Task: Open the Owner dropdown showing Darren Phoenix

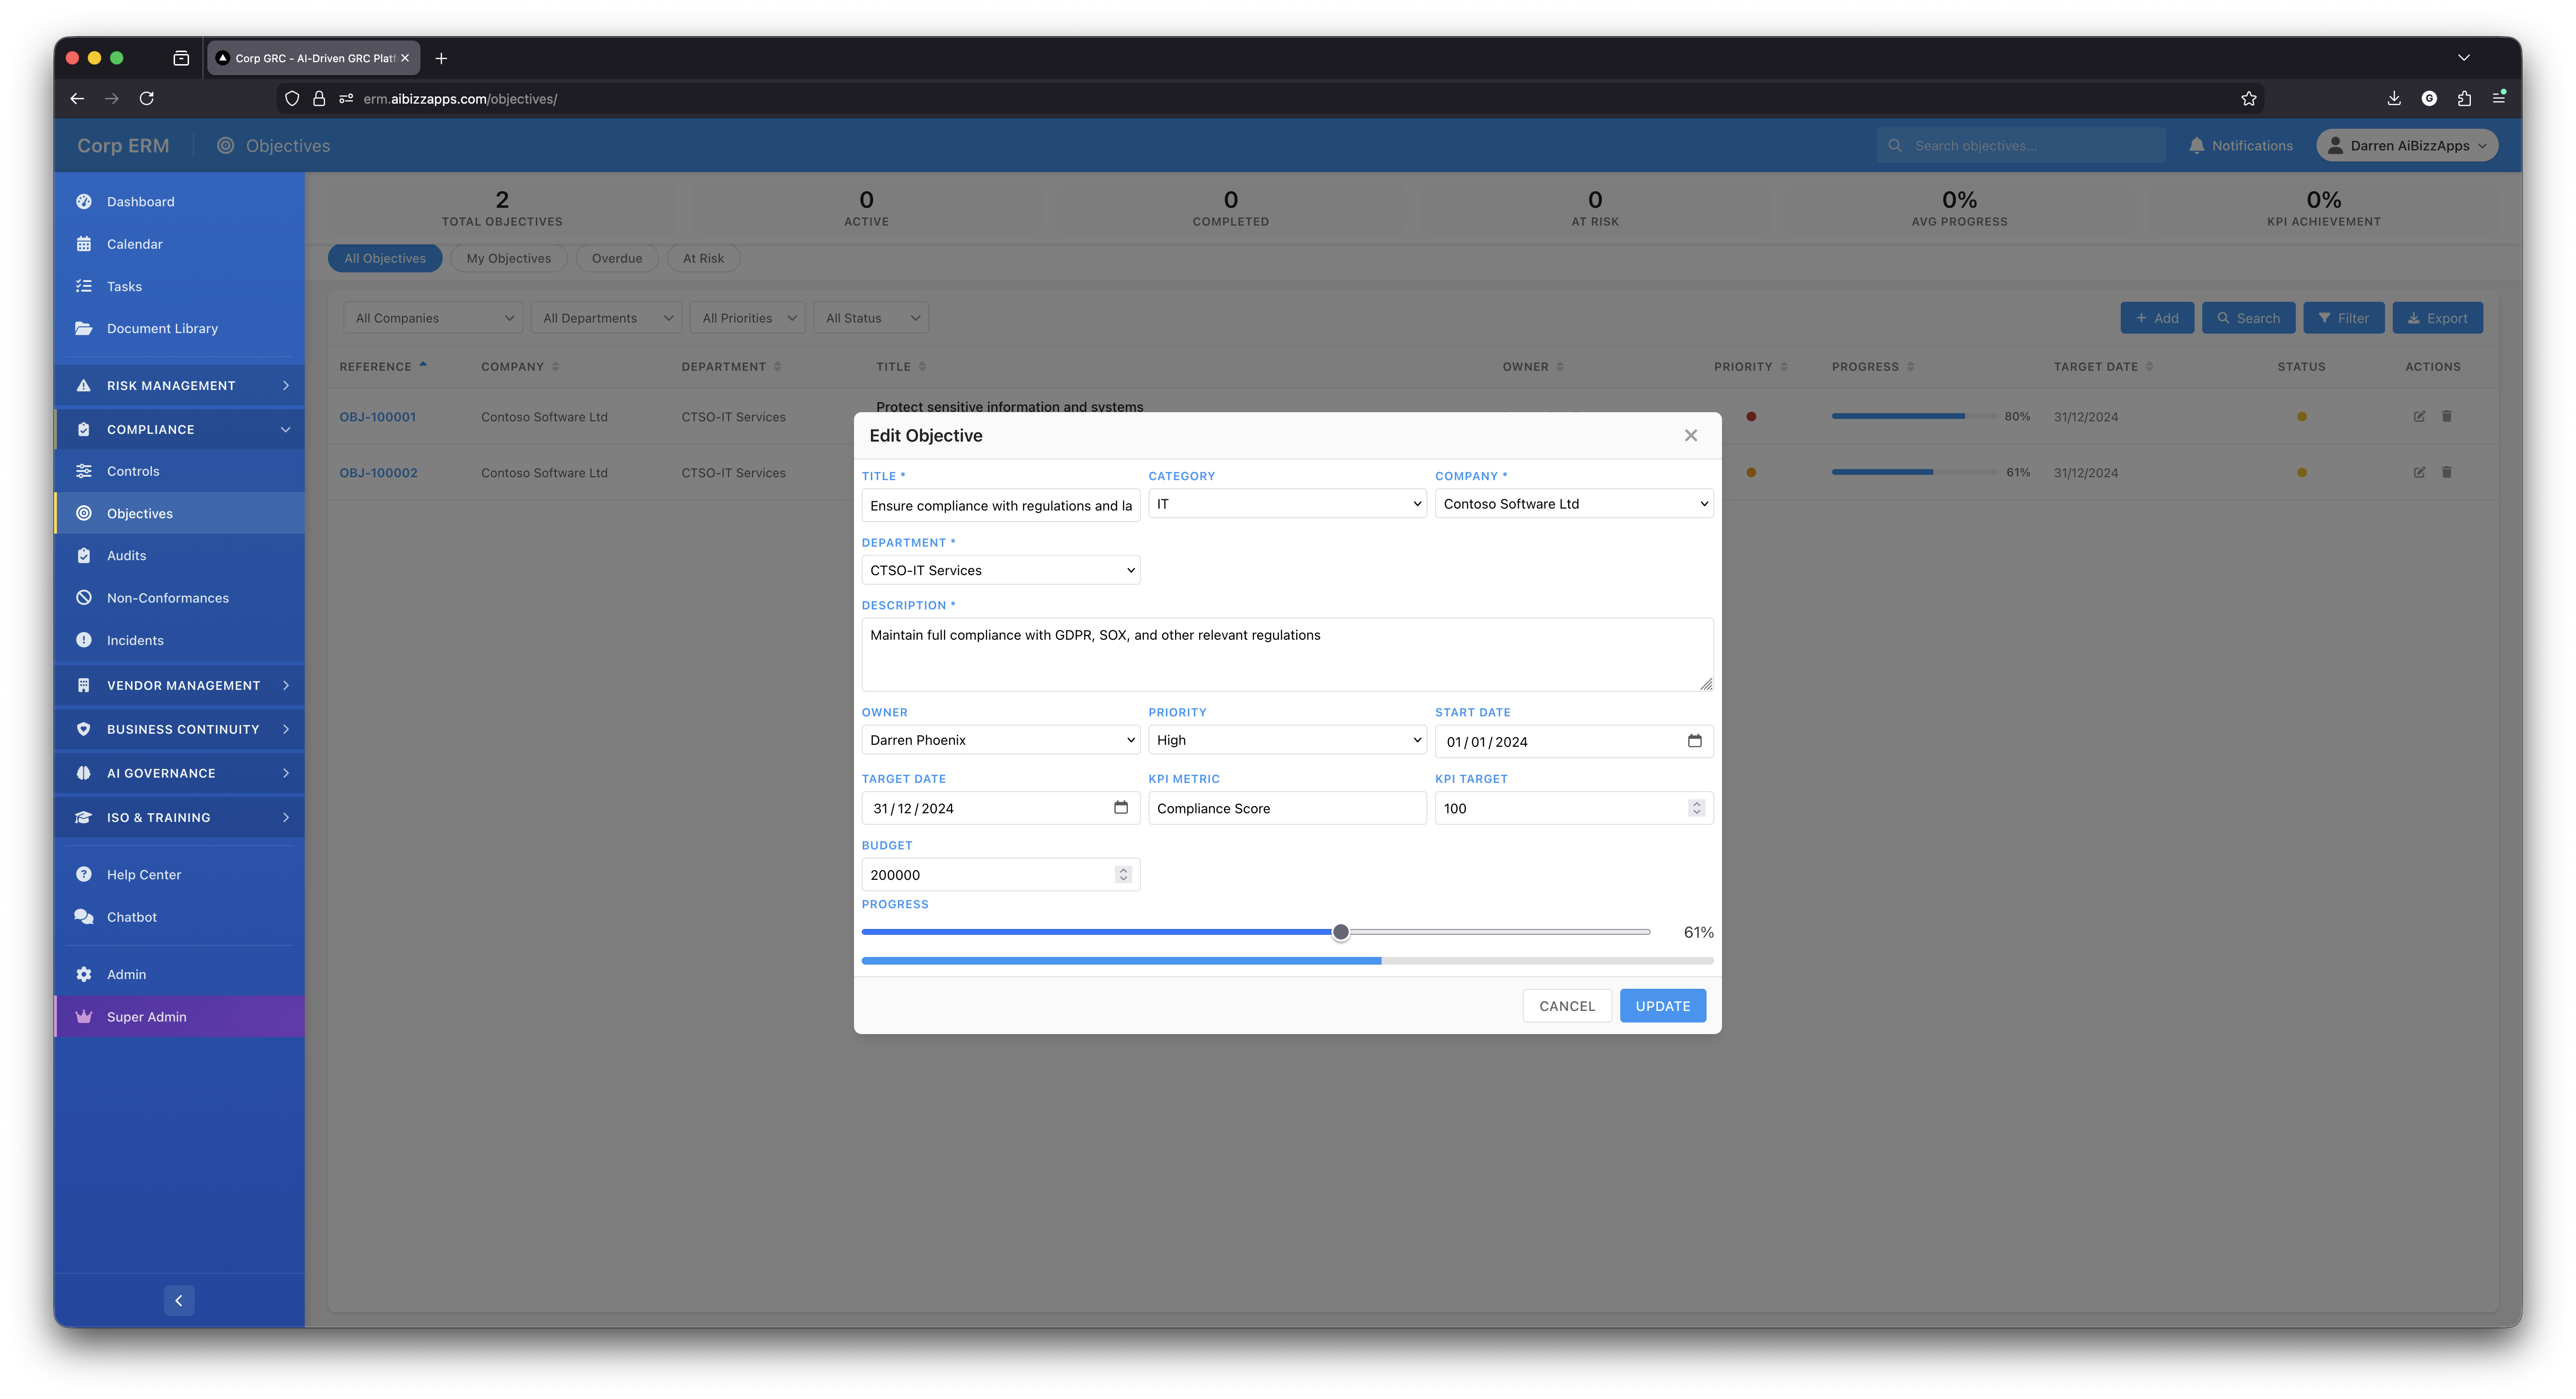Action: [x=1000, y=740]
